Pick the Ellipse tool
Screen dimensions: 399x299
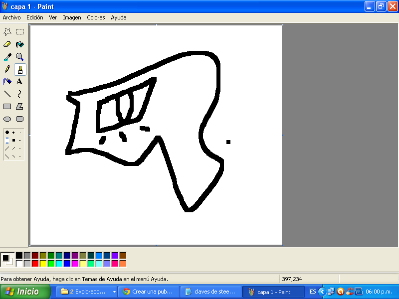pyautogui.click(x=7, y=119)
